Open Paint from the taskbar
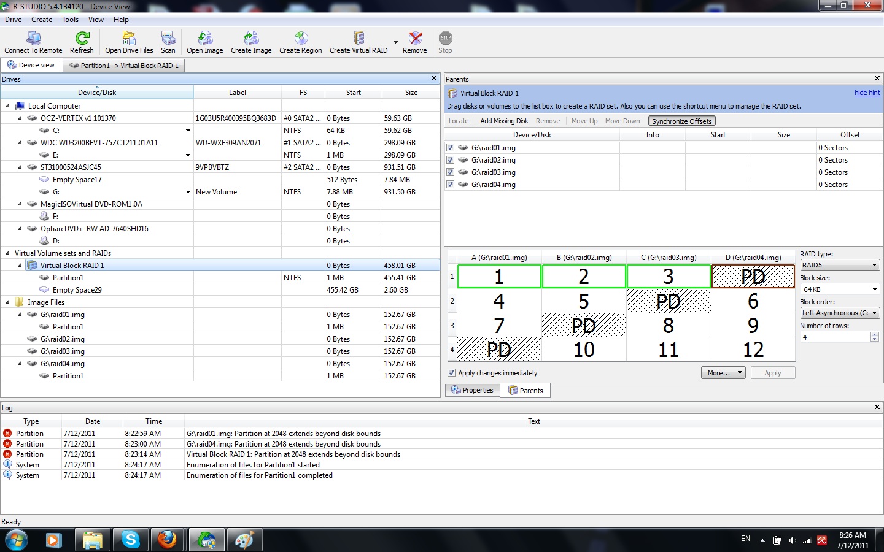This screenshot has height=552, width=884. (x=244, y=540)
